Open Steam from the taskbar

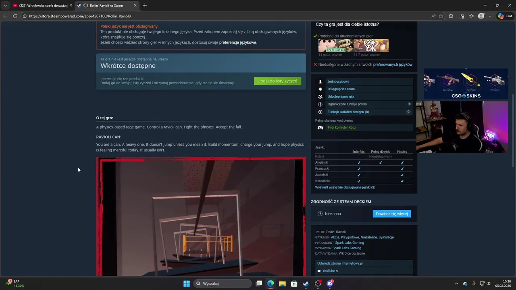[306, 284]
